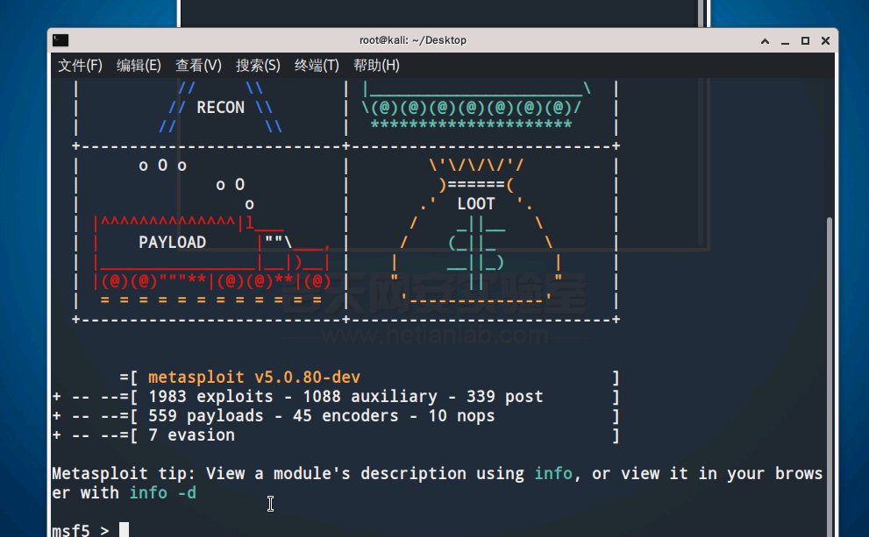Click the '7 evasion' text
Viewport: 869px width, 537px height.
[191, 435]
